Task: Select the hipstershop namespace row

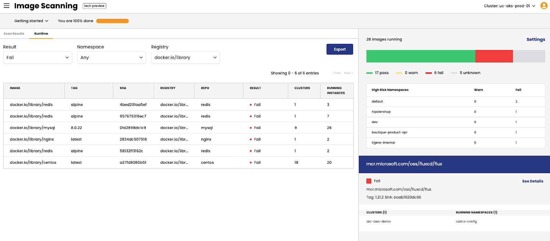Action: click(456, 112)
